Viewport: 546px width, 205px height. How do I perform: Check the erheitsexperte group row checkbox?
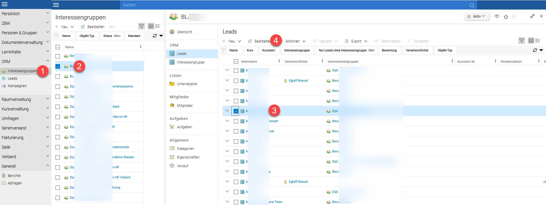point(58,87)
